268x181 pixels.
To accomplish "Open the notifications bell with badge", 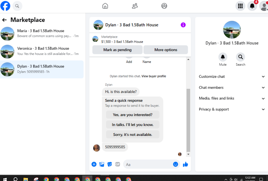I will tap(252, 6).
